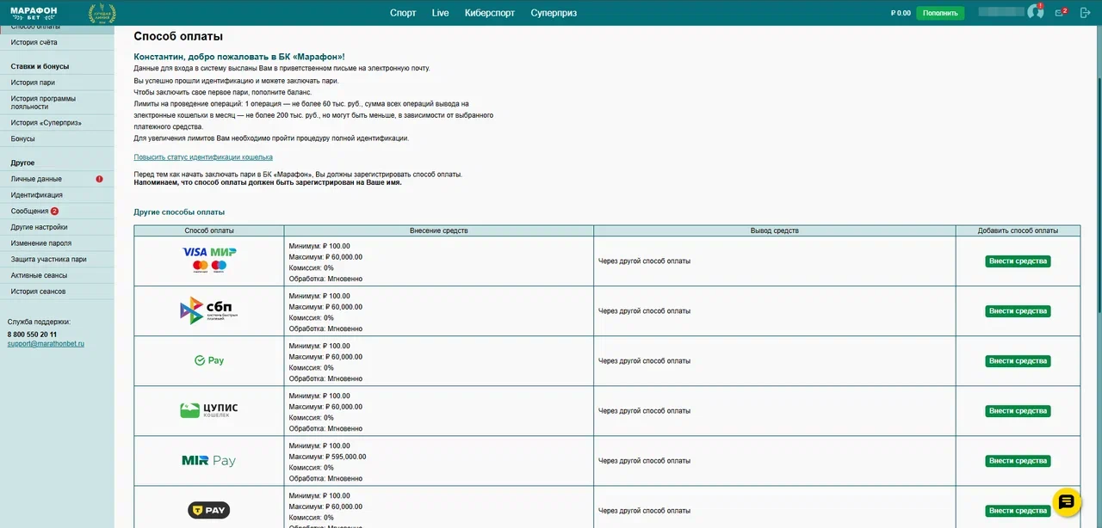Click Внести средства for ЦУПИС кошелек
Image resolution: width=1102 pixels, height=528 pixels.
click(1018, 411)
